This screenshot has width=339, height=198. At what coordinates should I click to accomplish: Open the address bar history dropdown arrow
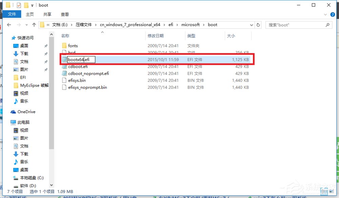[251, 25]
